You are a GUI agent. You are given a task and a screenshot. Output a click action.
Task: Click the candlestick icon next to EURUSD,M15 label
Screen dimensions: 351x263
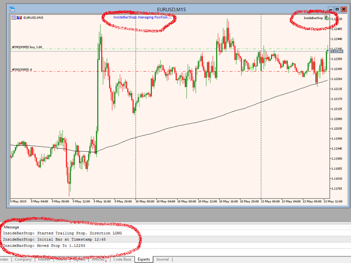click(19, 18)
